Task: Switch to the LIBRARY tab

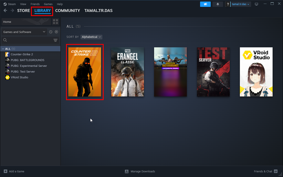Action: tap(43, 11)
